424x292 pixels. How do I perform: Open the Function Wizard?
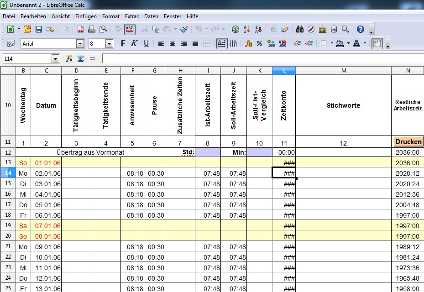[69, 58]
